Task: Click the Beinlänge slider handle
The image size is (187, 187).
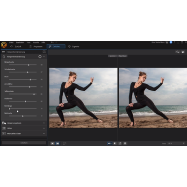Action: click(x=9, y=108)
